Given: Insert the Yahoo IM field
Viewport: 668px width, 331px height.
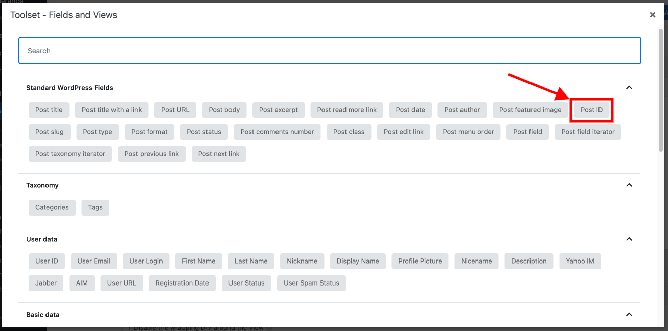Looking at the screenshot, I should 580,261.
